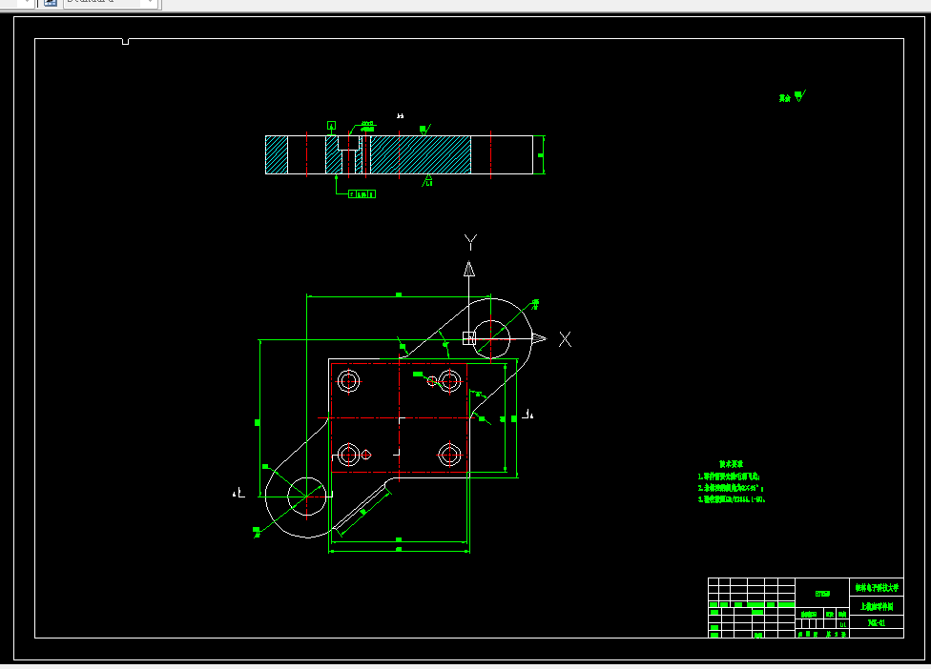This screenshot has width=931, height=669.
Task: Select the surface roughness symbol at top right
Action: point(799,96)
